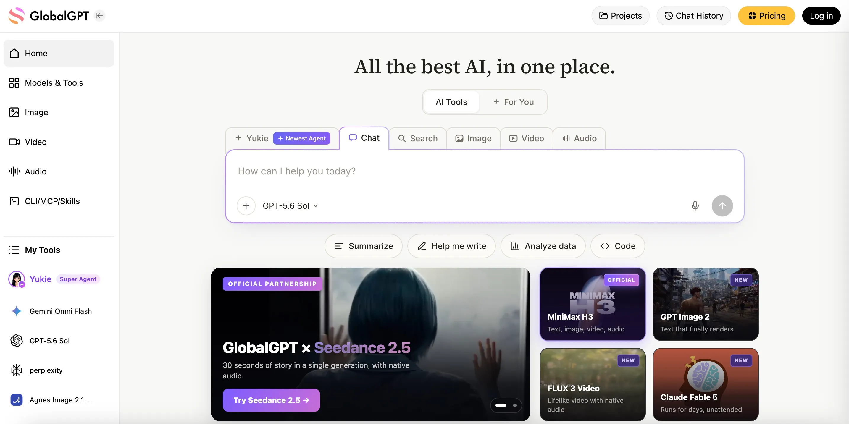Open Gemini Omni Flash tool
Screen dimensions: 849x424
[x=59, y=311]
